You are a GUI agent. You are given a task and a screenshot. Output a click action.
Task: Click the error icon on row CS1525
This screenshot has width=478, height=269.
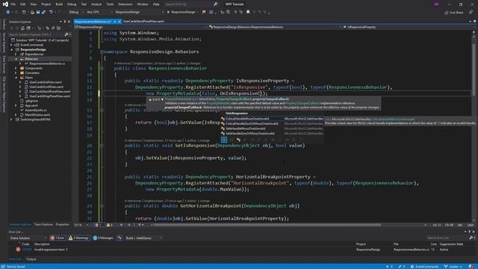[x=18, y=250]
